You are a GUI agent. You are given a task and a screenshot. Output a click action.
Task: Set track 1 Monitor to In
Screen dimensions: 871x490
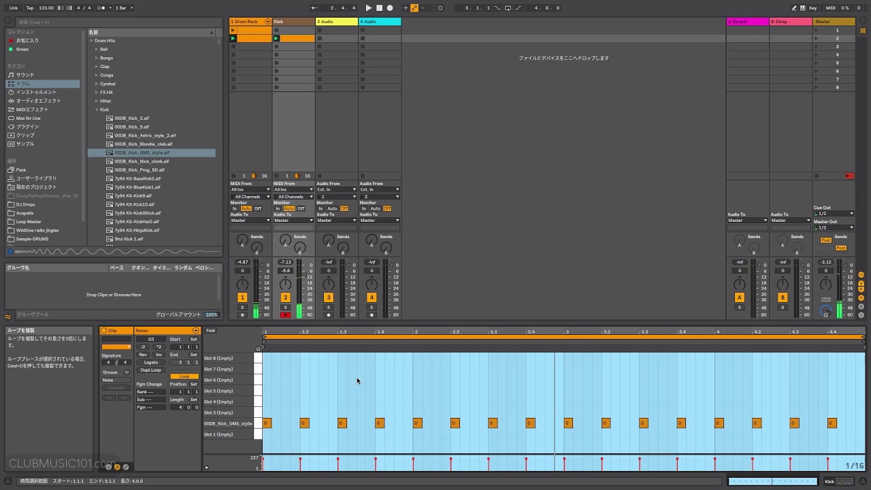[234, 208]
